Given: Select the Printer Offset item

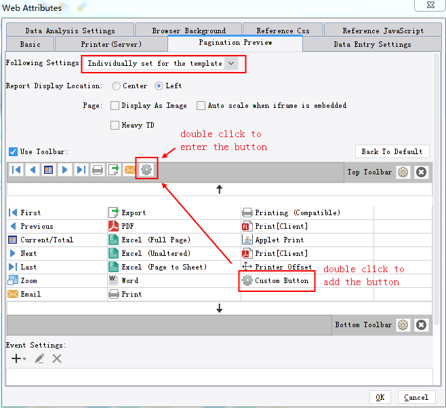Looking at the screenshot, I should tap(307, 267).
